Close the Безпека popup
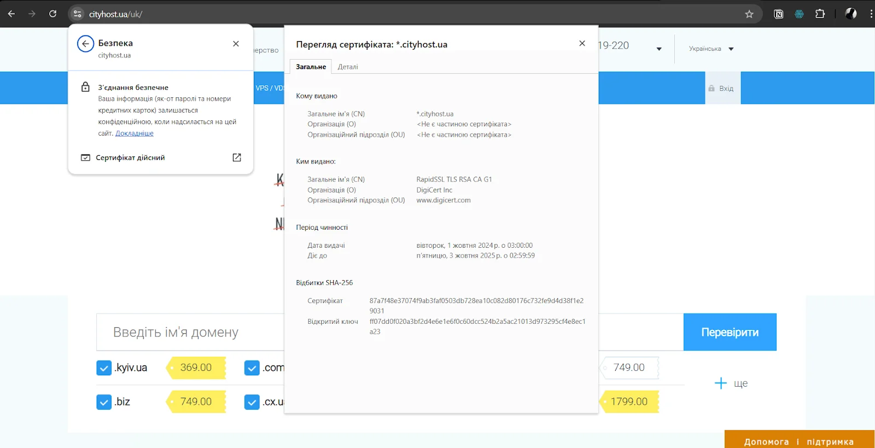This screenshot has width=875, height=448. click(236, 44)
